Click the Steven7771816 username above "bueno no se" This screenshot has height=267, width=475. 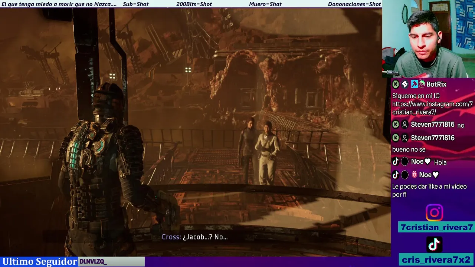pos(433,138)
